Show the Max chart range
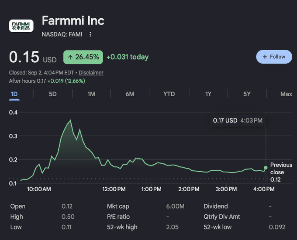 click(x=286, y=94)
